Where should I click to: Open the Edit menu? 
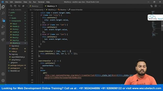pos(11,2)
